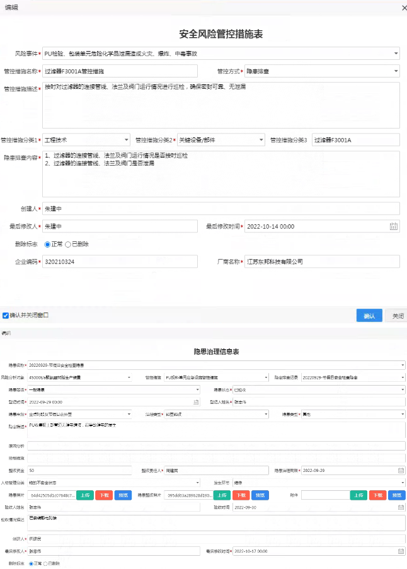Open calendar icon for 登记时间 field
The width and height of the screenshot is (407, 569).
(x=195, y=401)
